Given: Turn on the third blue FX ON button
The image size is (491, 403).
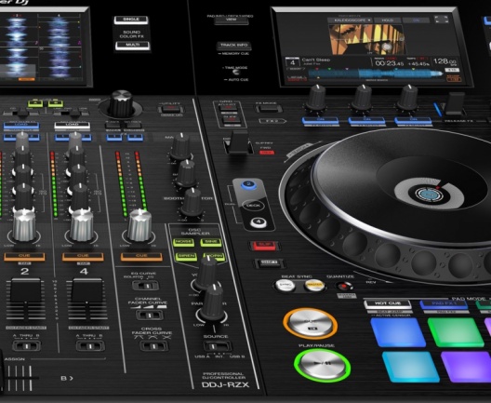Looking at the screenshot, I should 413,120.
